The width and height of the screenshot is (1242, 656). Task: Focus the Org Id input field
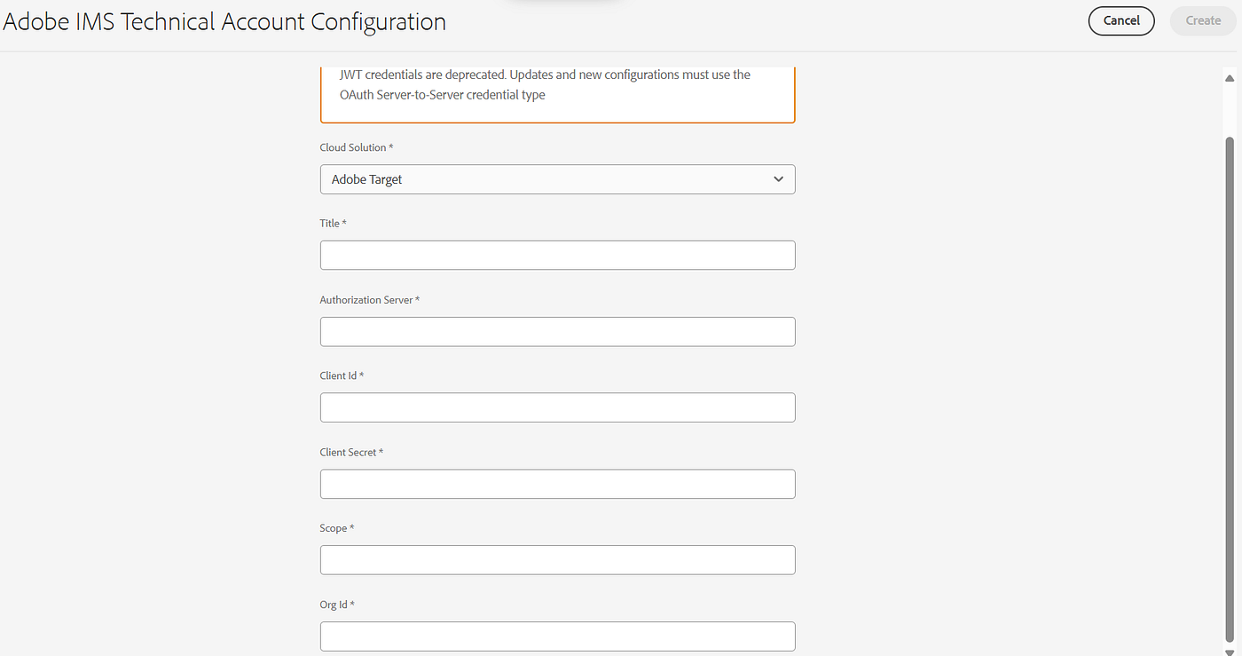coord(557,636)
